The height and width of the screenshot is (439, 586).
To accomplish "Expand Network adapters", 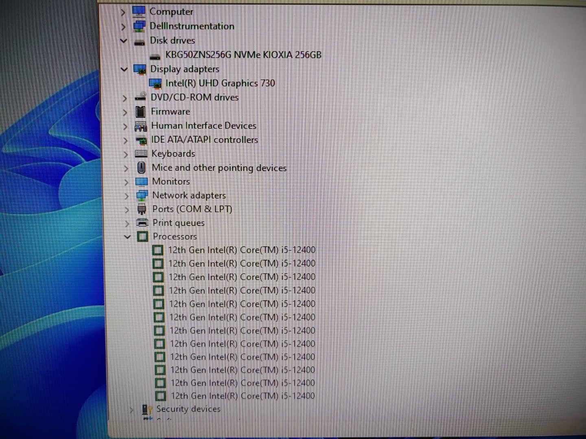I will coord(127,196).
